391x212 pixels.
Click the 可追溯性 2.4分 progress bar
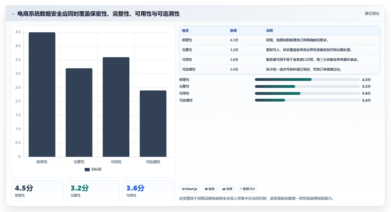(x=307, y=100)
